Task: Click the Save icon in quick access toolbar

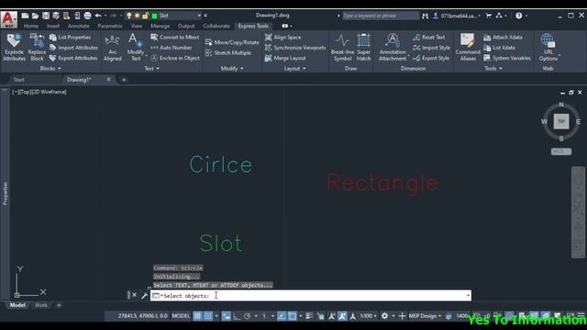Action: coord(46,16)
